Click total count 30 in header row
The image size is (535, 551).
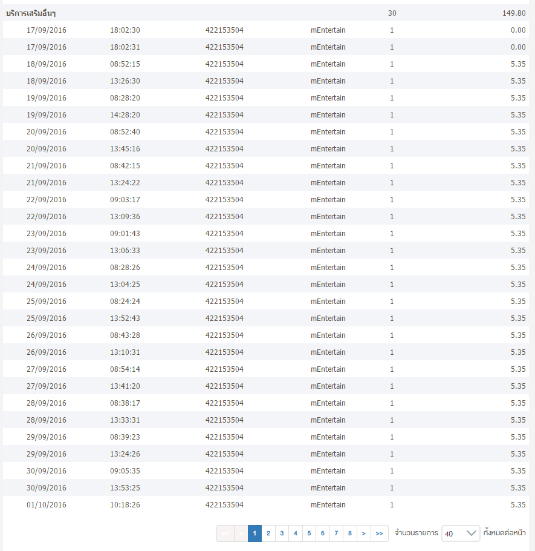(392, 13)
